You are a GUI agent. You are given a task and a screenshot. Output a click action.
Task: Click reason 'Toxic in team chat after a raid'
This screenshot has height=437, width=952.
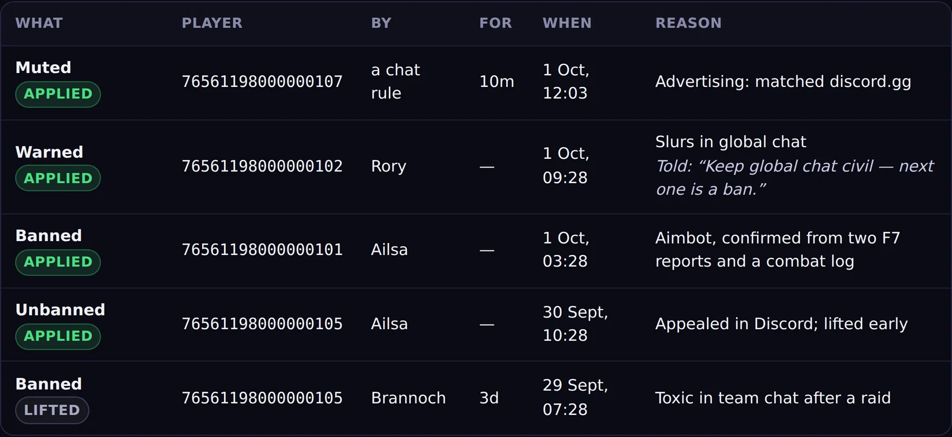773,398
